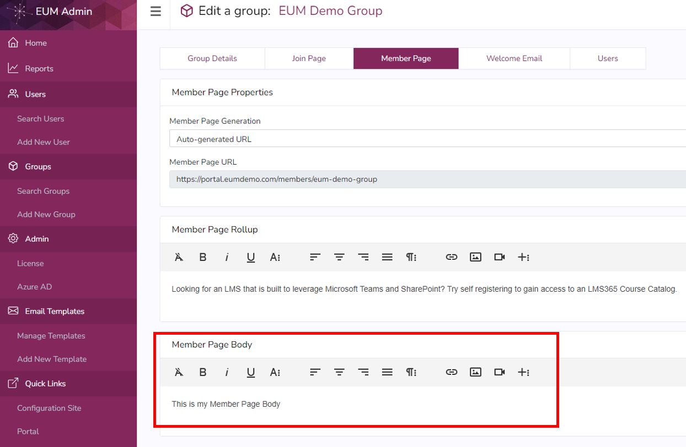Toggle bold formatting in Member Page Rollup toolbar
The height and width of the screenshot is (447, 686).
point(202,257)
